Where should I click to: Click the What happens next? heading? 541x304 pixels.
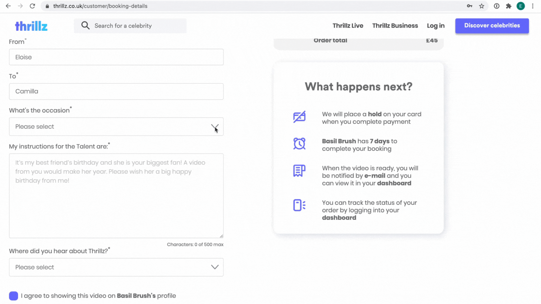pyautogui.click(x=358, y=87)
